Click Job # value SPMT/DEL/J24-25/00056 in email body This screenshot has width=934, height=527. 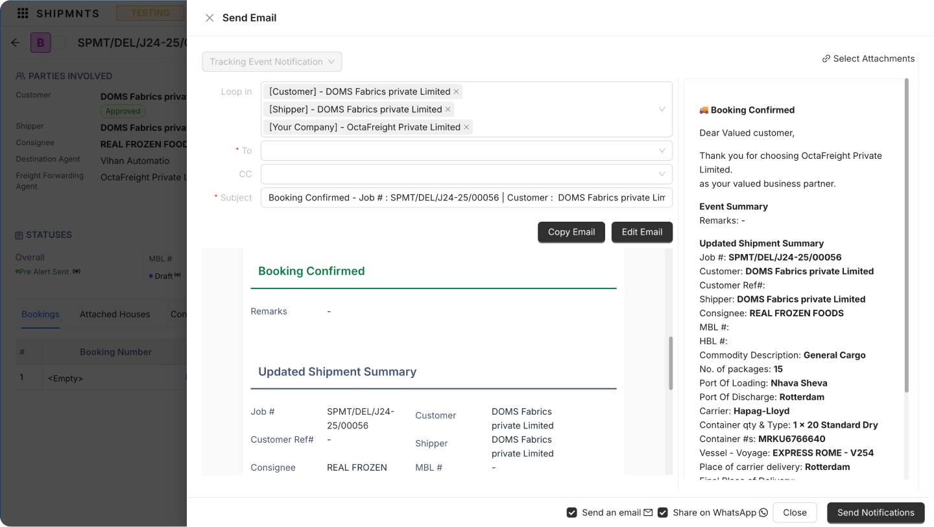[361, 419]
